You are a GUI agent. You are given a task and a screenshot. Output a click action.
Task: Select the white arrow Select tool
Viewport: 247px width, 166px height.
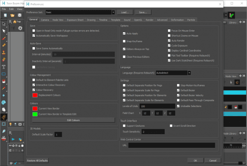pyautogui.click(x=4, y=31)
